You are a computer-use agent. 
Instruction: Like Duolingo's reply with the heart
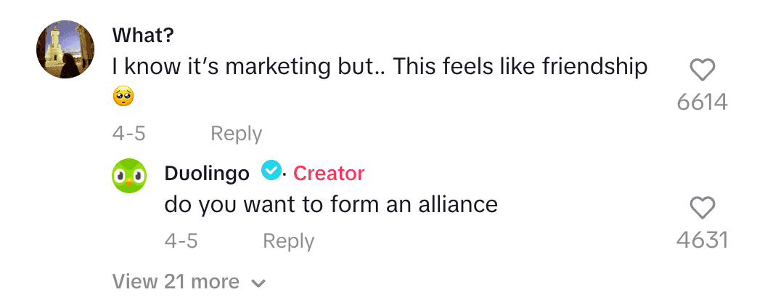(x=702, y=208)
